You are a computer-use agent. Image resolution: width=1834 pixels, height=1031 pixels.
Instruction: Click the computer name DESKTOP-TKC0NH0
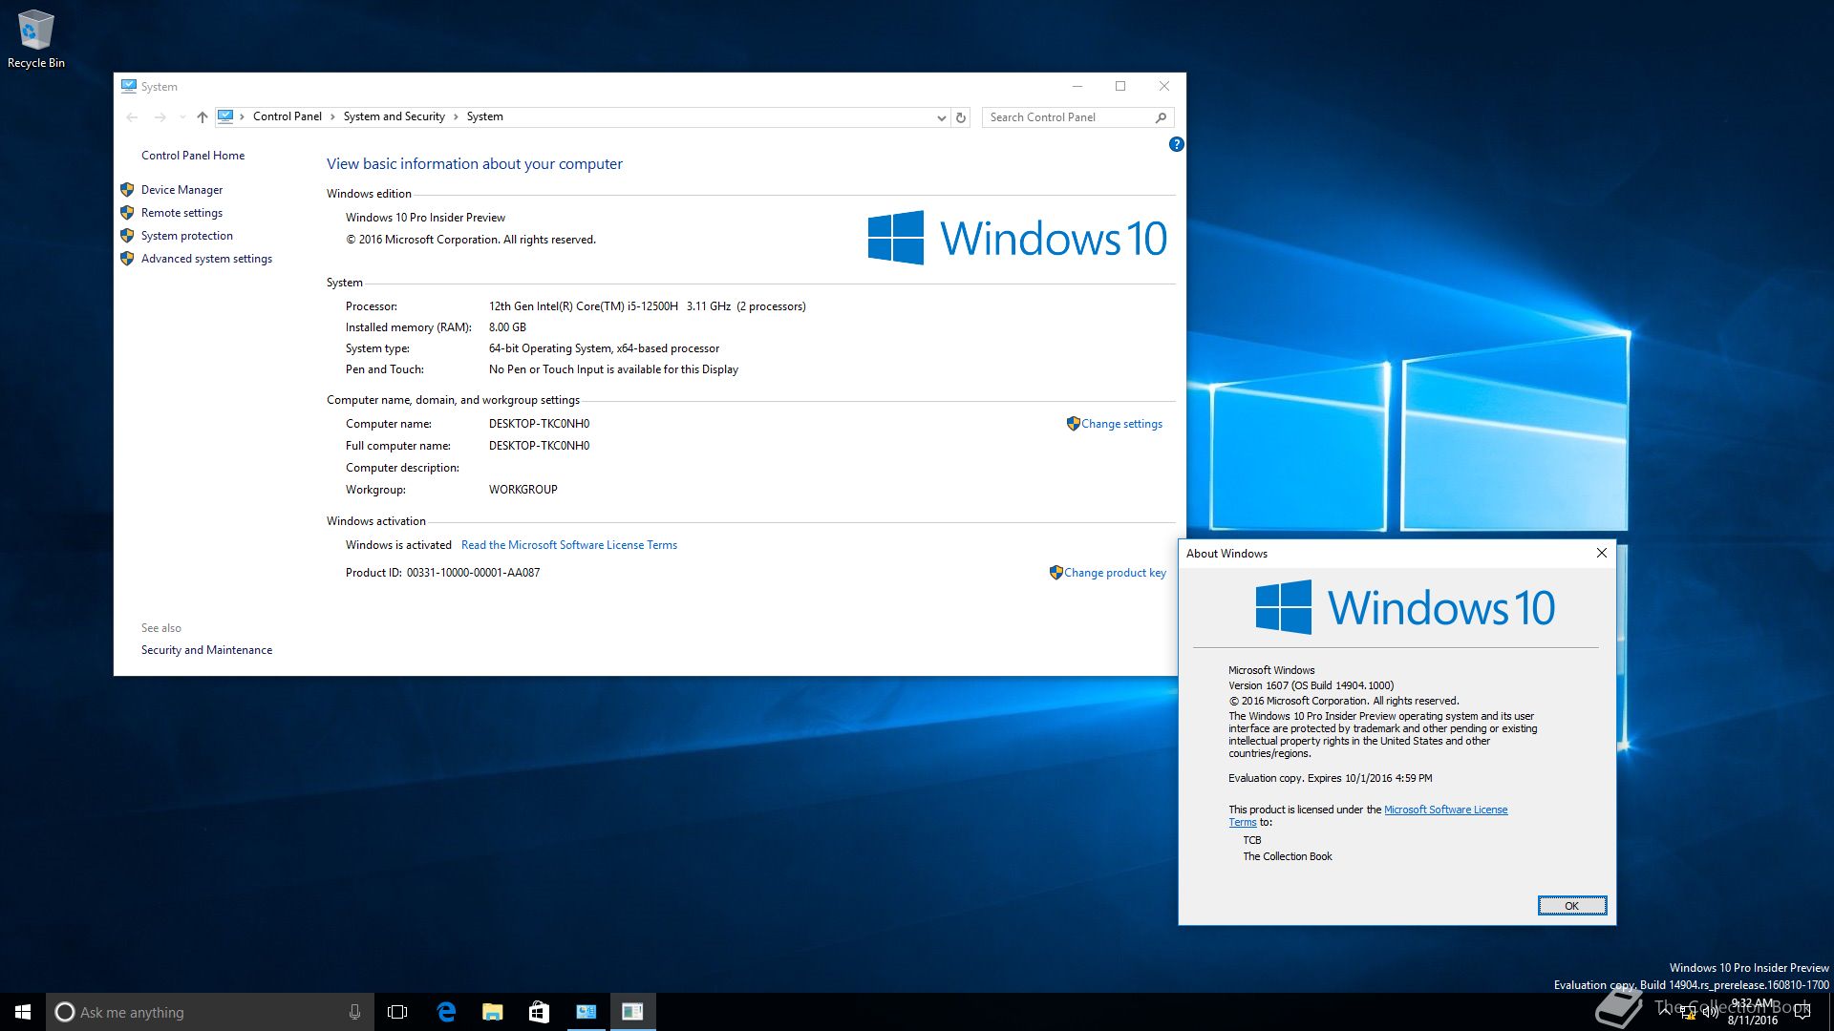coord(539,424)
